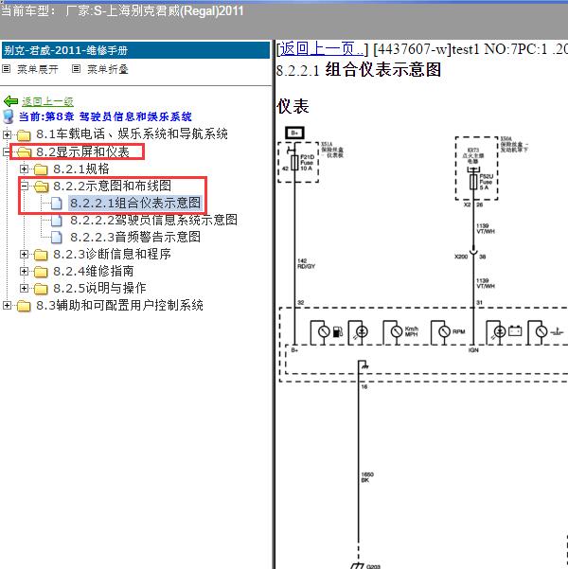Image resolution: width=568 pixels, height=569 pixels.
Task: Click the green back arrow icon
Action: click(10, 101)
